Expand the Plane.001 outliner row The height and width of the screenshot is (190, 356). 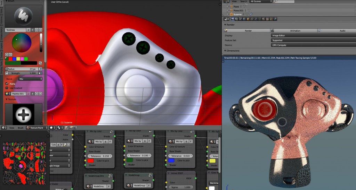(x=227, y=10)
